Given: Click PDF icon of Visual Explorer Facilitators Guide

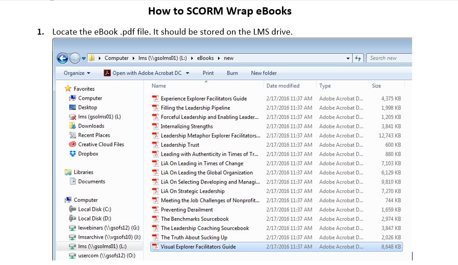Looking at the screenshot, I should click(156, 247).
